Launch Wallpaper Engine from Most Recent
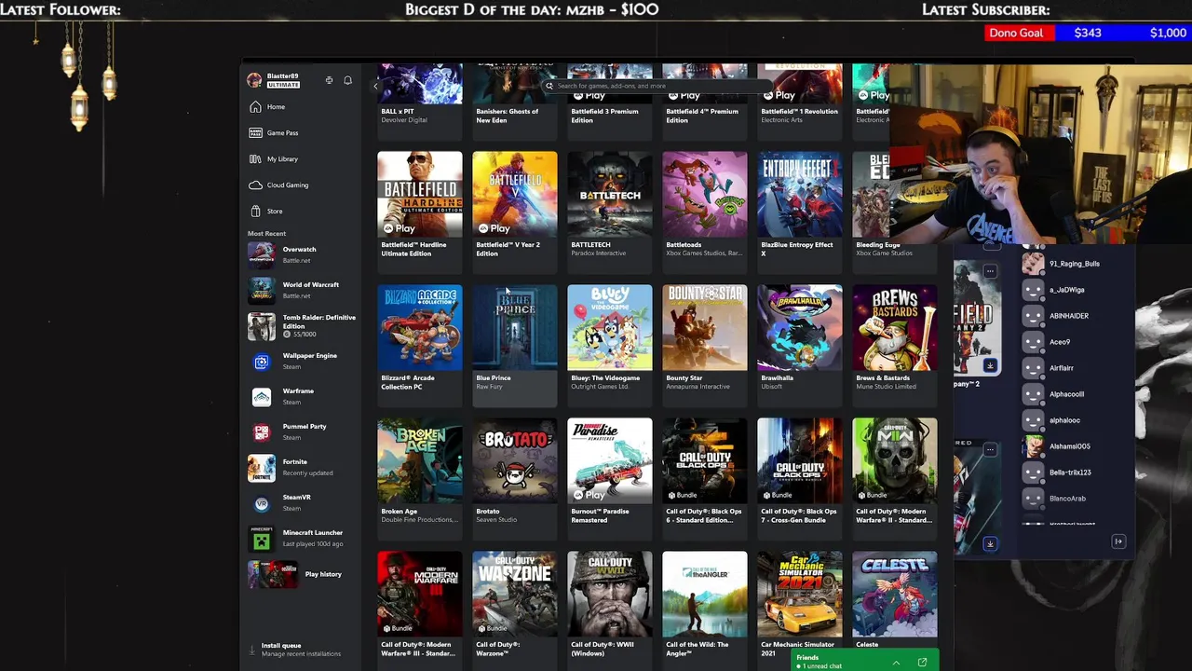The height and width of the screenshot is (671, 1192). 301,361
